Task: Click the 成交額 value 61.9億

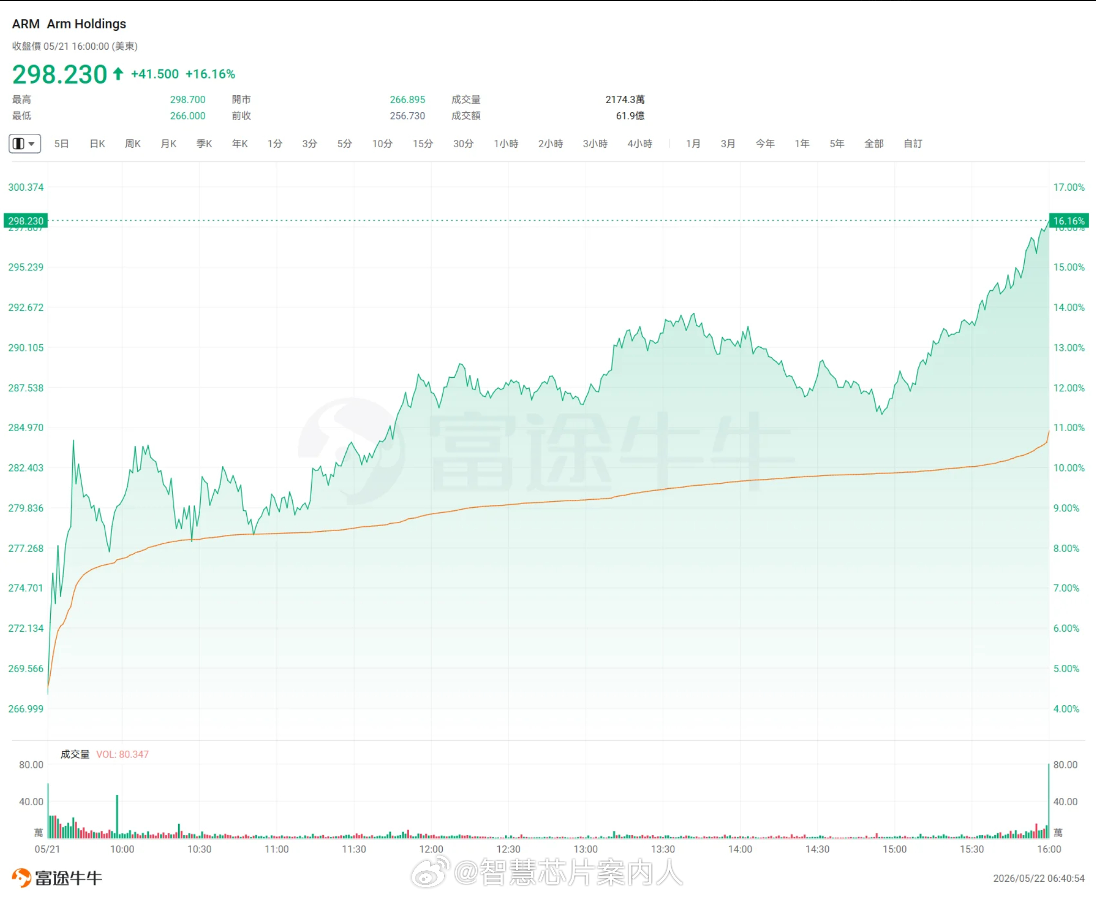Action: click(x=630, y=116)
